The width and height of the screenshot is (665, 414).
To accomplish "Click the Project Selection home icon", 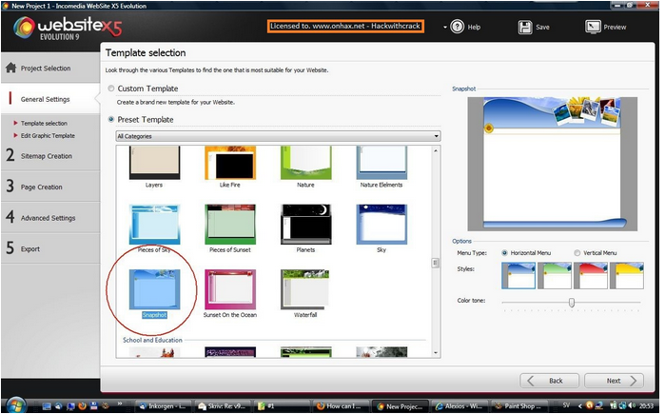I will click(11, 68).
